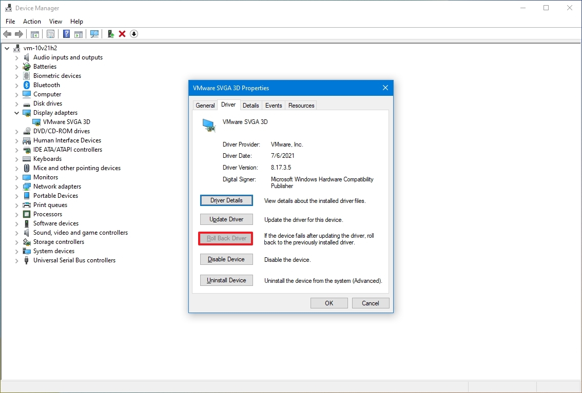Expand Sound, video and game controllers
Screen dimensions: 582x393
pyautogui.click(x=17, y=233)
